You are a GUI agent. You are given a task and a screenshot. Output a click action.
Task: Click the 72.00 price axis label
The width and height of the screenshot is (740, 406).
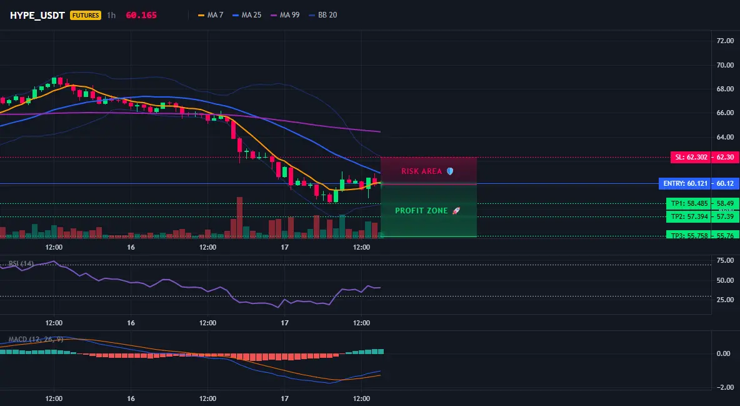pyautogui.click(x=726, y=41)
